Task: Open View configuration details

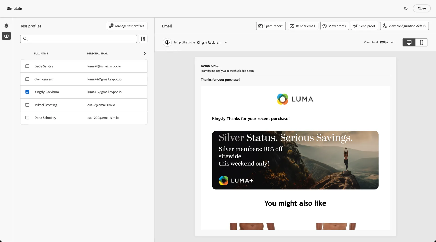Action: coord(404,26)
